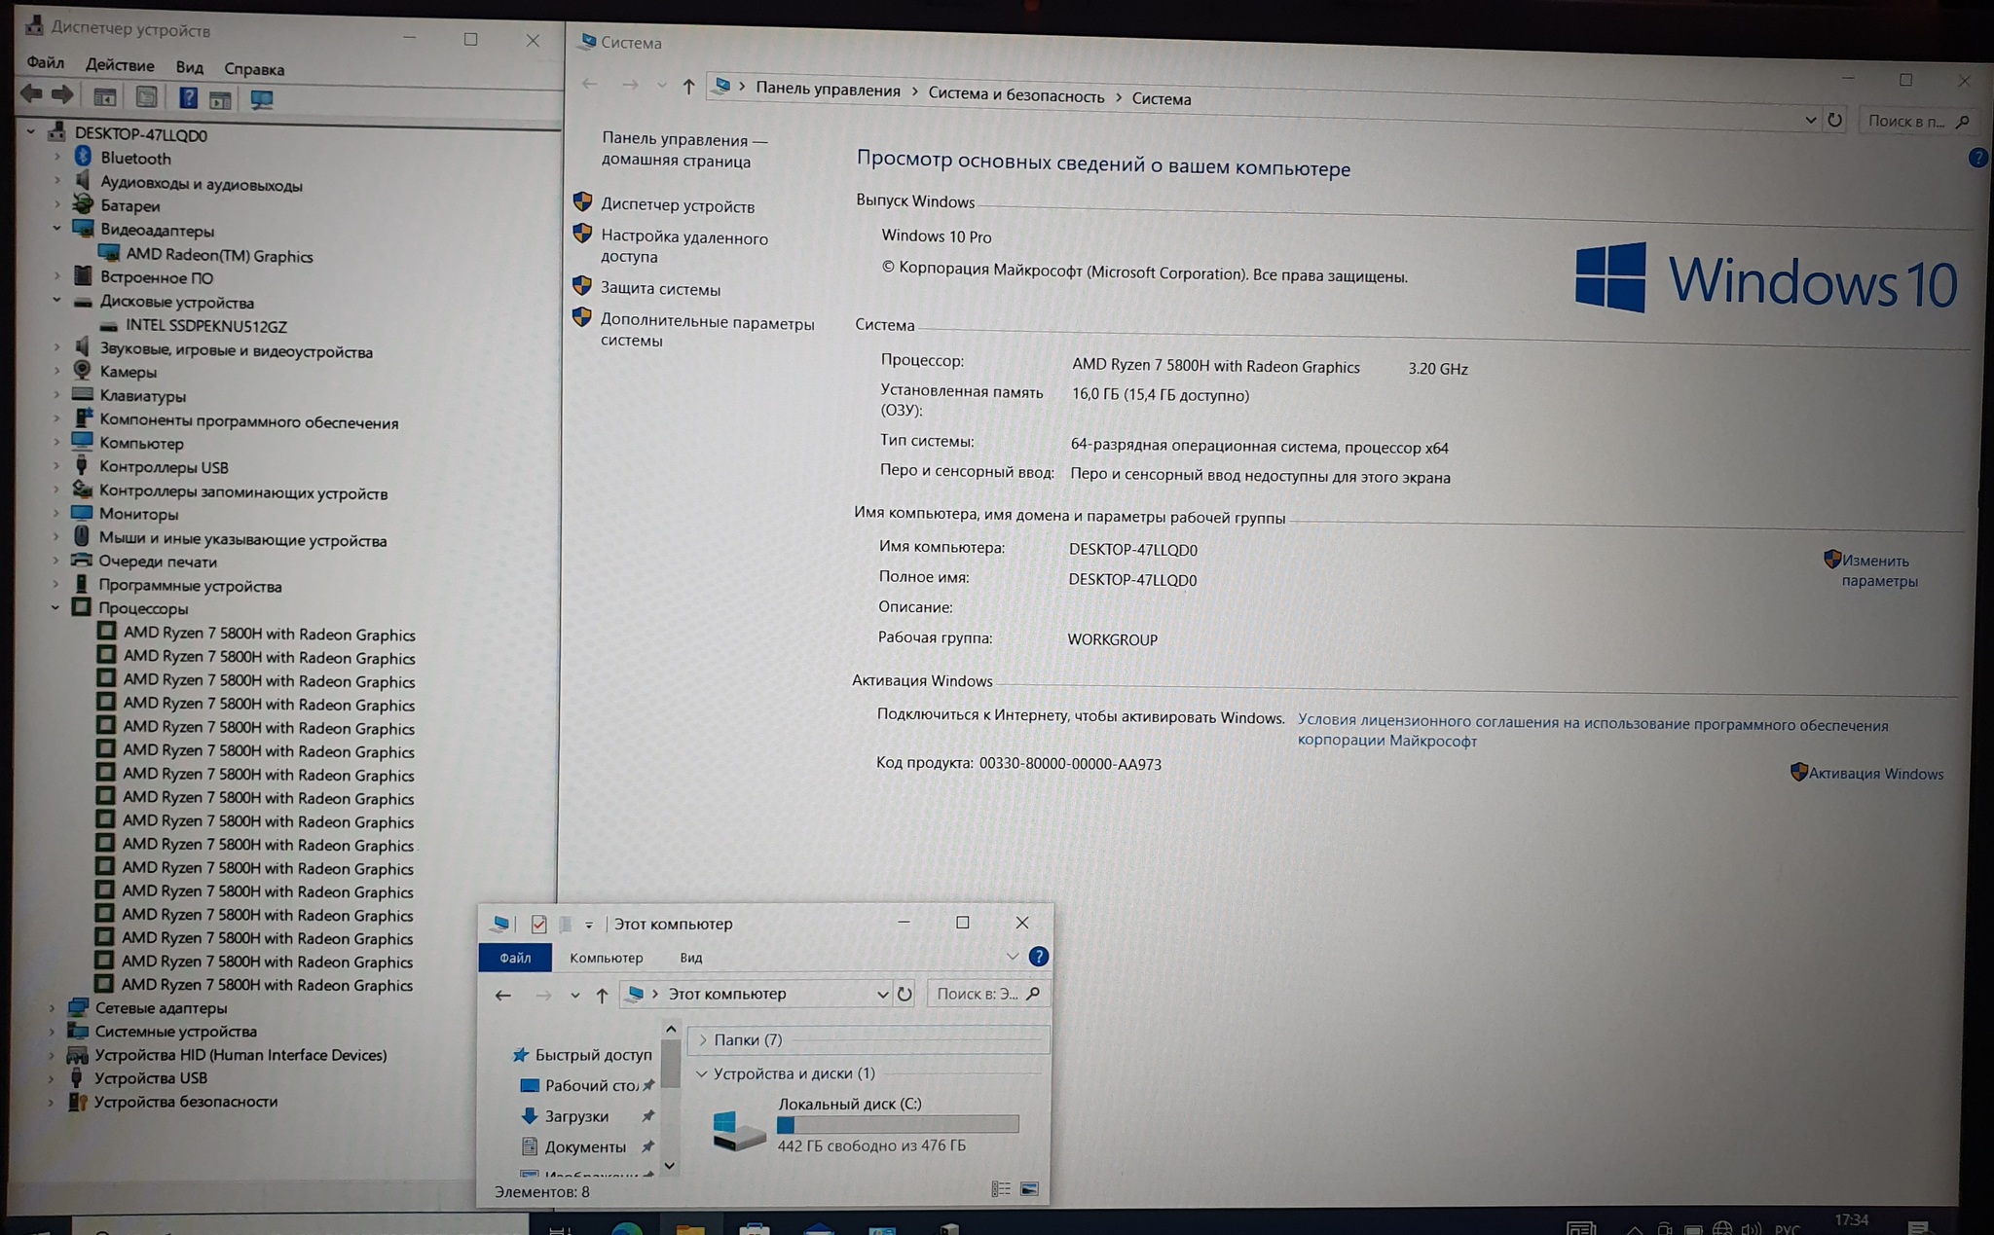Click the Локальный диск (C:) usage bar

897,1125
